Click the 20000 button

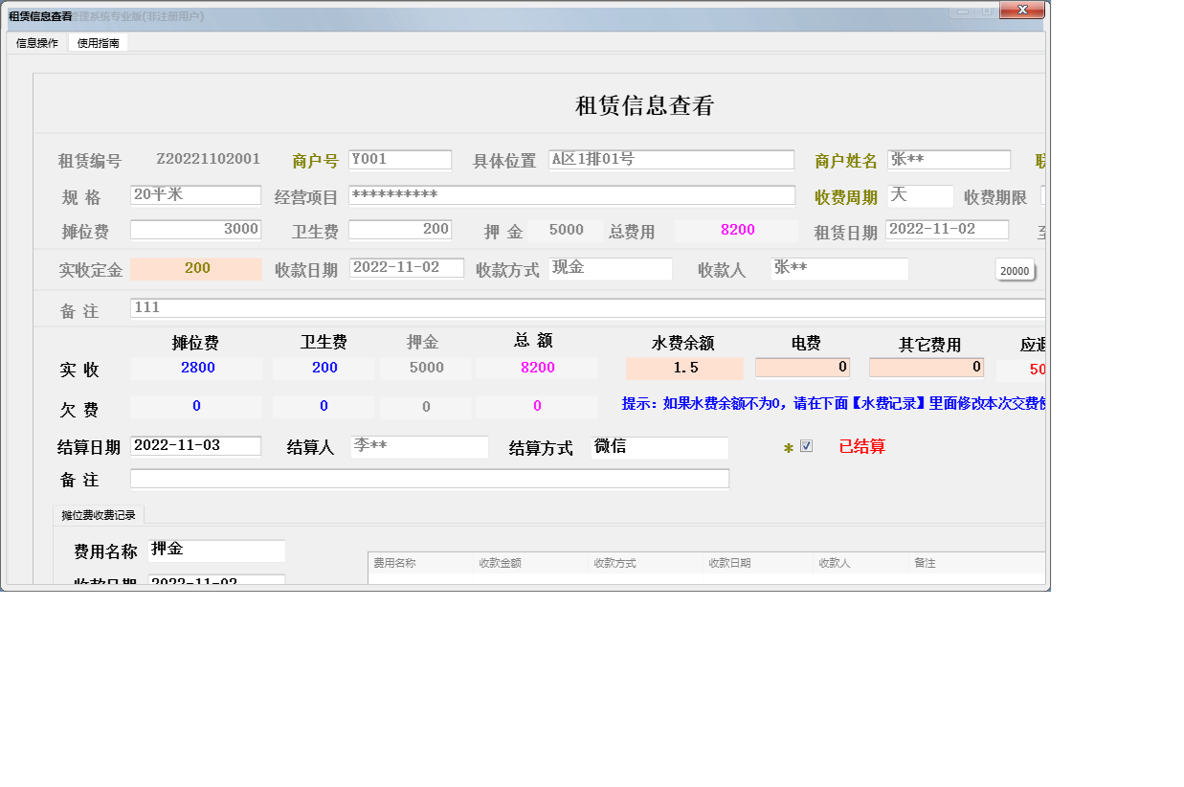[1014, 271]
